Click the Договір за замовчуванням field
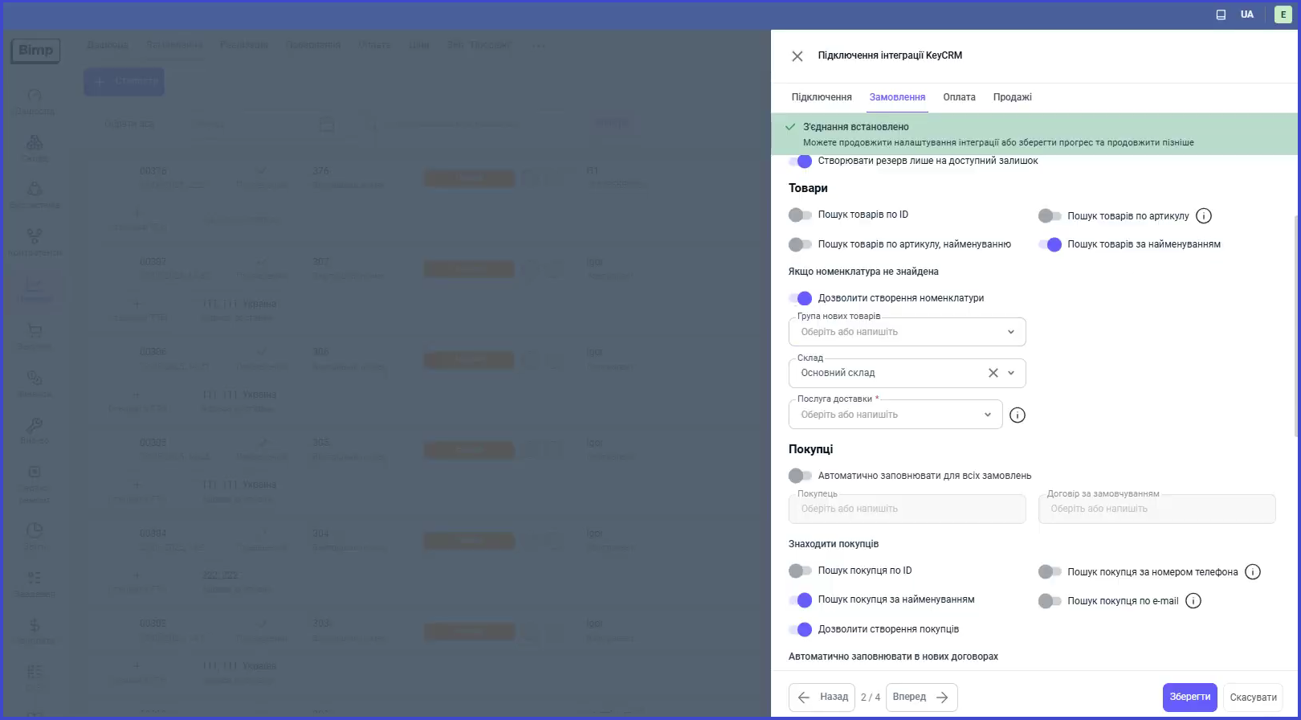Viewport: 1301px width, 720px height. tap(1156, 509)
